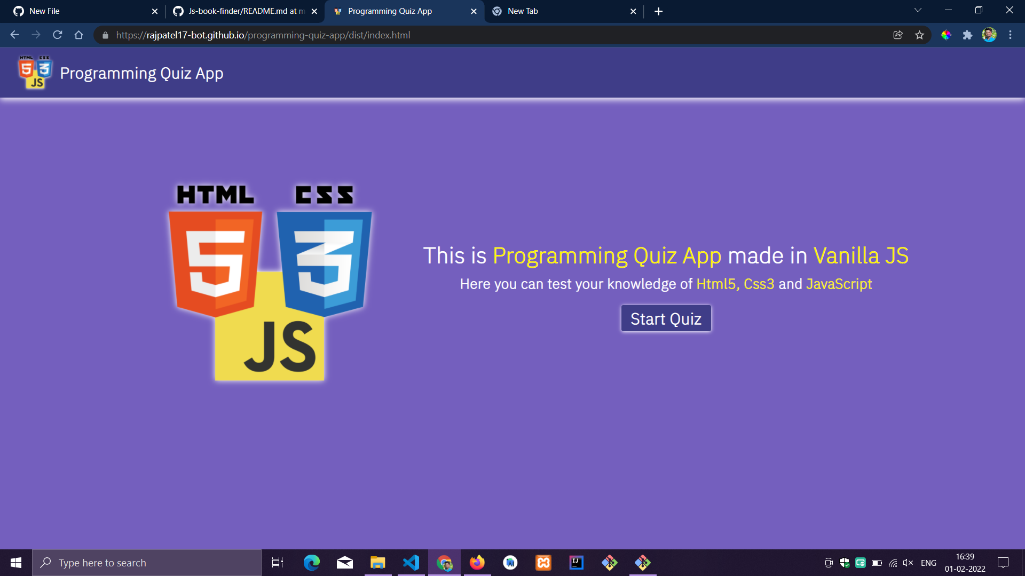Unmute the system volume in the tray
The height and width of the screenshot is (576, 1025).
pyautogui.click(x=908, y=562)
